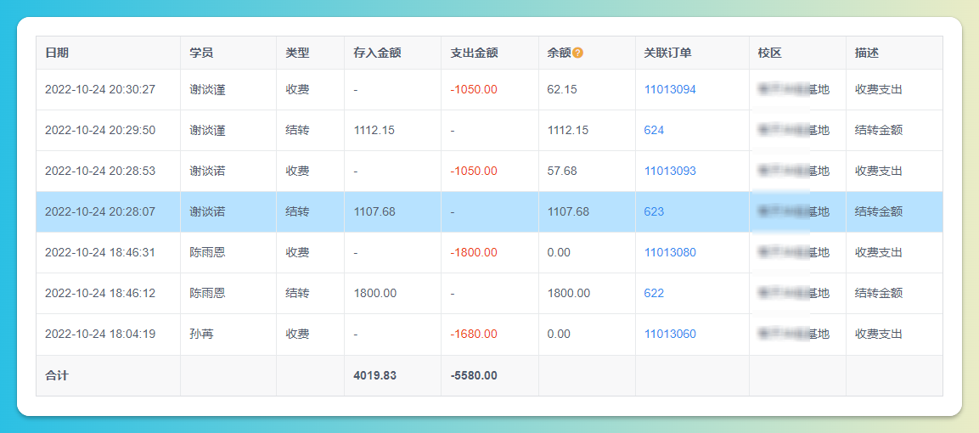Open linked order 11013094
Image resolution: width=979 pixels, height=433 pixels.
pyautogui.click(x=670, y=89)
